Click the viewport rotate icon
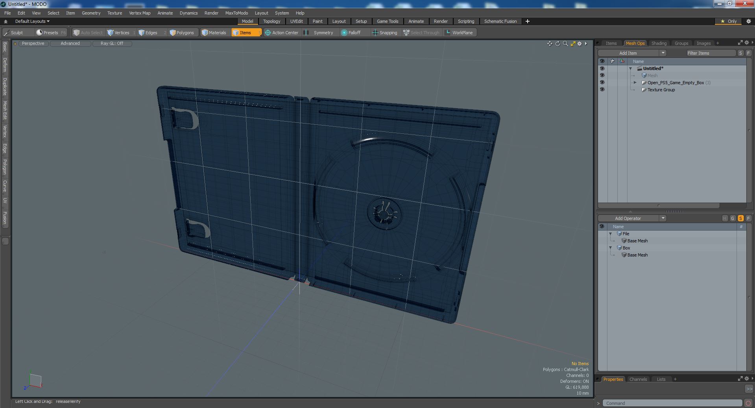Viewport: 755px width, 408px height. pos(557,44)
